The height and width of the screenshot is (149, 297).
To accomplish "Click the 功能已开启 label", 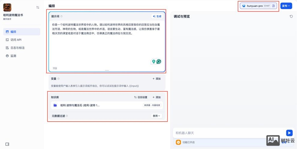I will click(189, 142).
